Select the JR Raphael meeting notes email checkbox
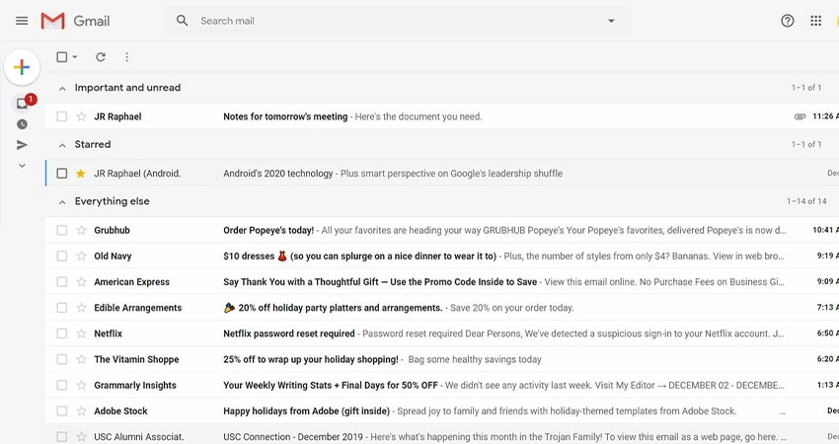 tap(62, 116)
